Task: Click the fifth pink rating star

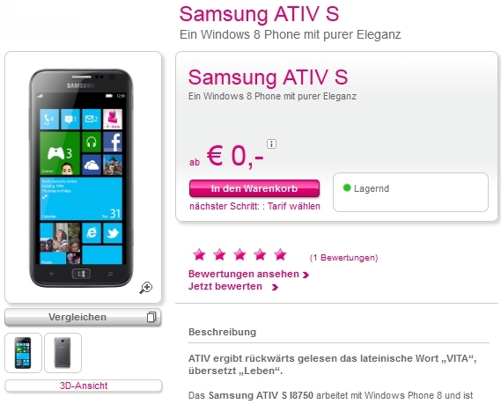Action: click(280, 254)
